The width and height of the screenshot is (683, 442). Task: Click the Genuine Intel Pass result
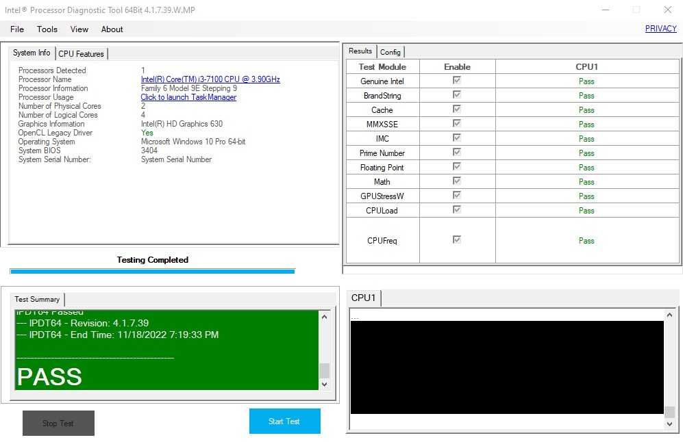tap(586, 81)
